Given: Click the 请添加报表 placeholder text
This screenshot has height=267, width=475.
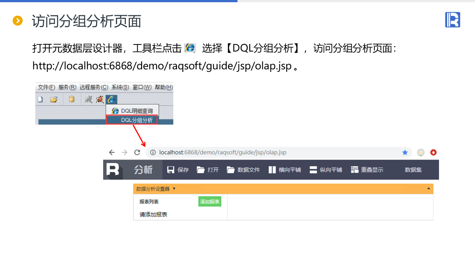Looking at the screenshot, I should tap(153, 214).
